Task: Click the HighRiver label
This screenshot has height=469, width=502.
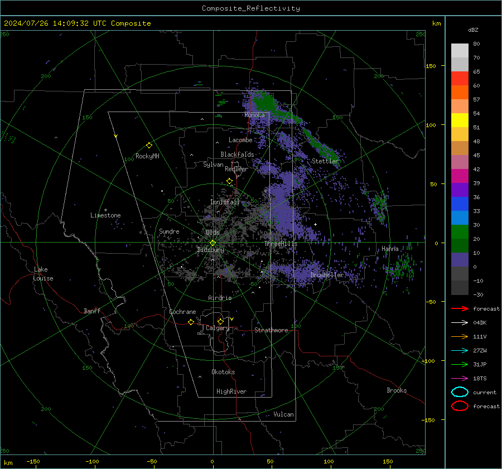Action: pos(231,391)
